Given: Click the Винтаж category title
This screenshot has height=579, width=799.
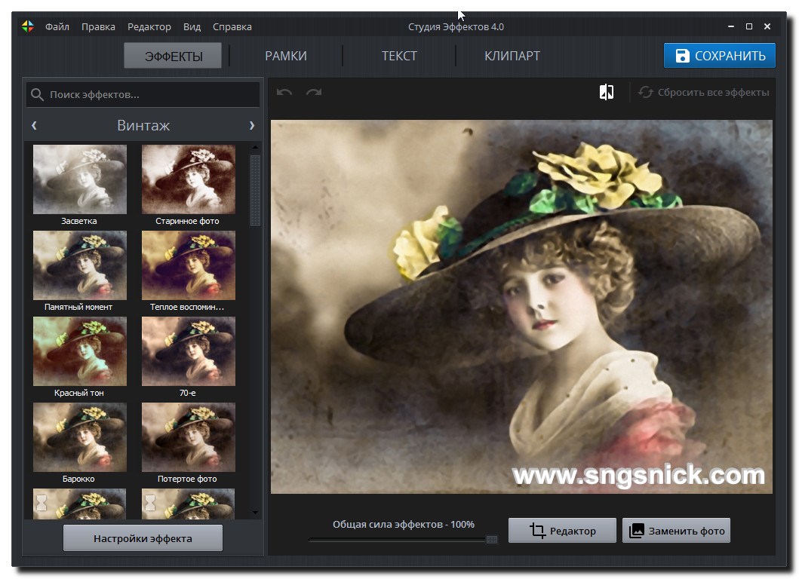Looking at the screenshot, I should point(143,125).
